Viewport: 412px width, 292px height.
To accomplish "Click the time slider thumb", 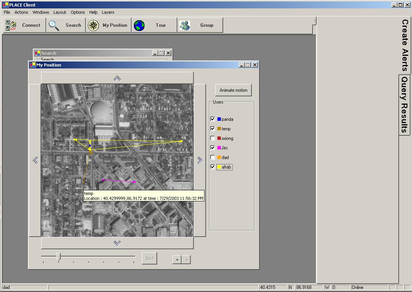I will [58, 256].
